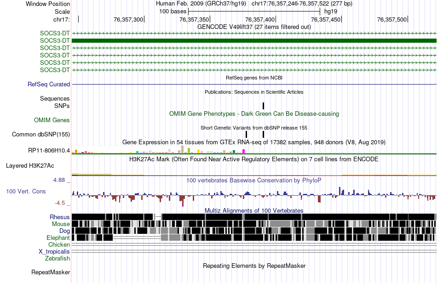437x283 pixels.
Task: Open Repeating Elements by RepeatMasker title
Action: (x=254, y=266)
